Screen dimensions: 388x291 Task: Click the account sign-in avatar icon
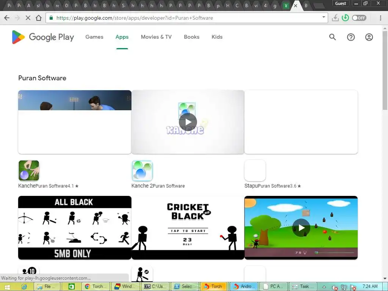(369, 37)
